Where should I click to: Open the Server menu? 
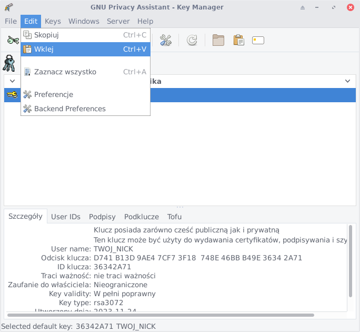(118, 21)
